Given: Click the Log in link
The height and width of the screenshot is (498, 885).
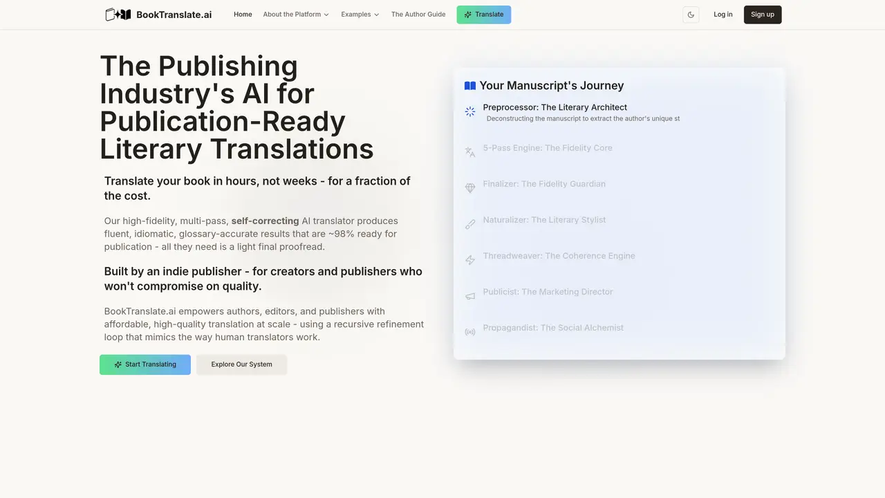Looking at the screenshot, I should pos(723,15).
